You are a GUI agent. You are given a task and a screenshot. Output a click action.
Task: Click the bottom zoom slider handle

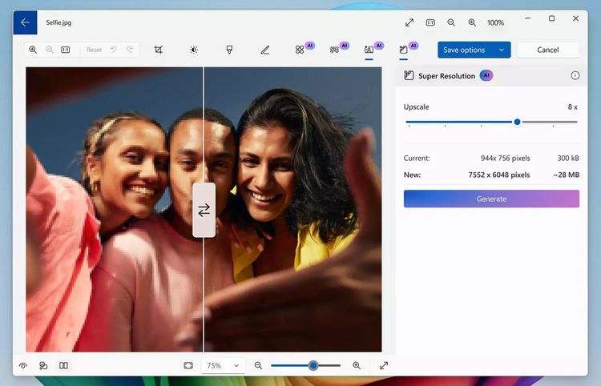(x=313, y=366)
